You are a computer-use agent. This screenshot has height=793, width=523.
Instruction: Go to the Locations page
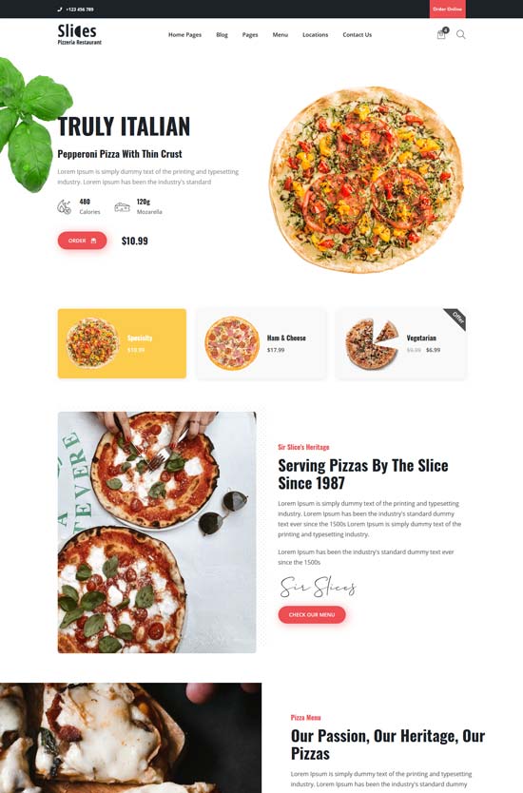coord(315,35)
